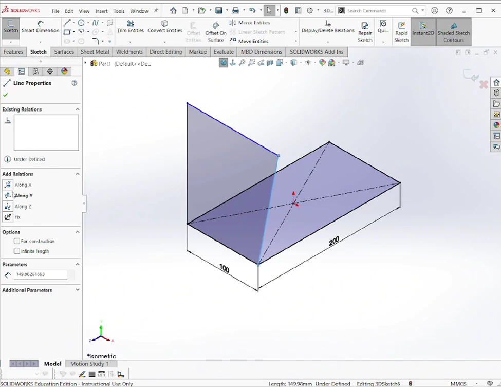Open the Insert menu

click(101, 11)
